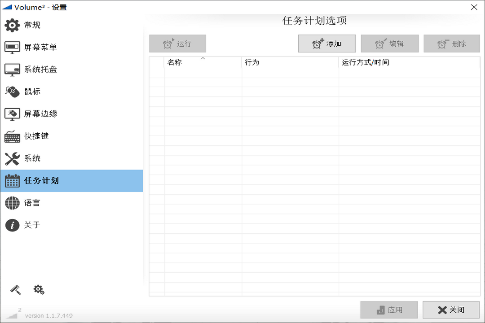Screen dimensions: 485x323
Task: Click the 添加 button to add a task
Action: click(x=326, y=43)
